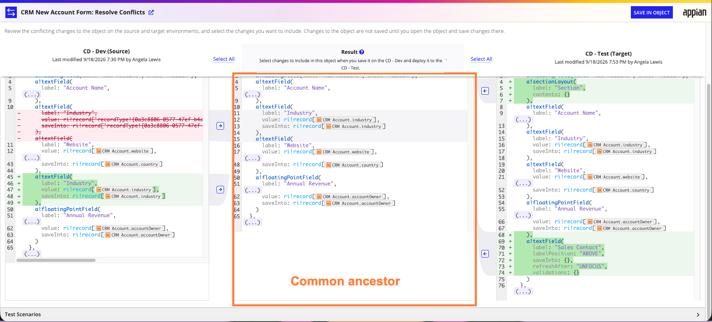Viewport: 712px width, 322px height.
Task: Click the help icon next to Result
Action: pos(362,52)
